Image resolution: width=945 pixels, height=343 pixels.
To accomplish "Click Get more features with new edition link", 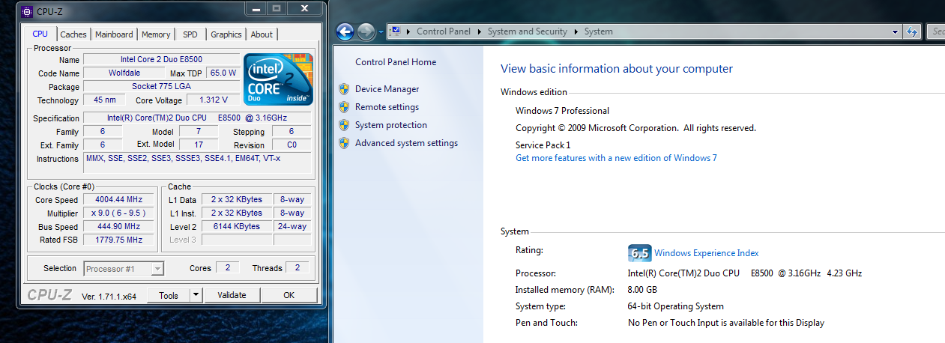I will pos(616,158).
